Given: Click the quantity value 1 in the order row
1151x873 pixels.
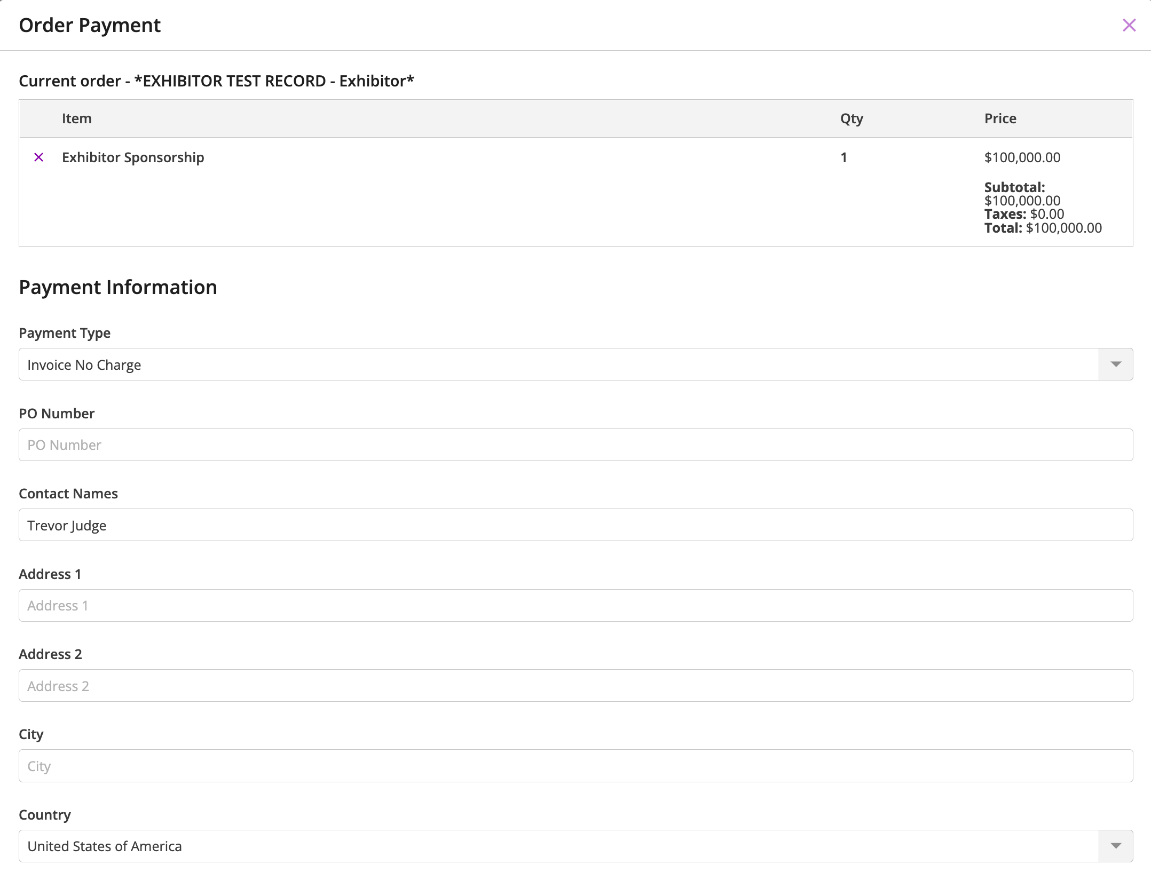Looking at the screenshot, I should [843, 157].
